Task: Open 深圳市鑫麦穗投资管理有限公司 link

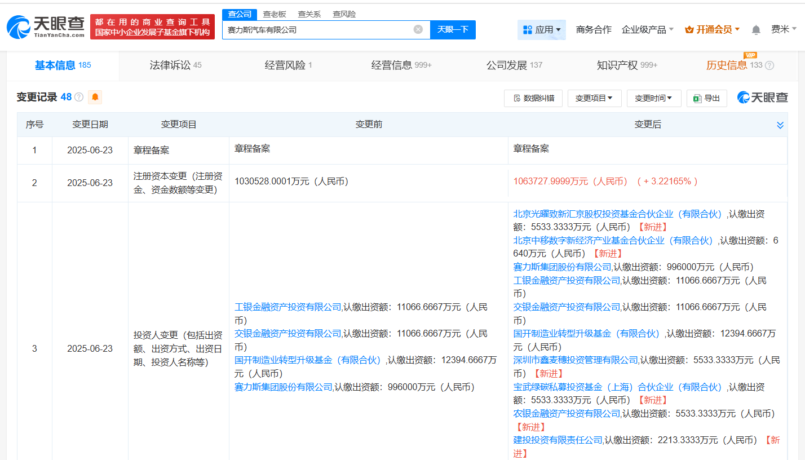Action: coord(576,360)
